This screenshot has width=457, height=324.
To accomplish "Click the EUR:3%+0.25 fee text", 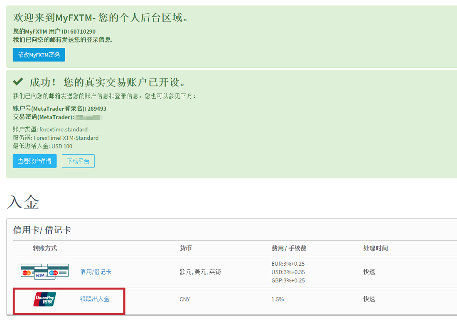I will (288, 264).
